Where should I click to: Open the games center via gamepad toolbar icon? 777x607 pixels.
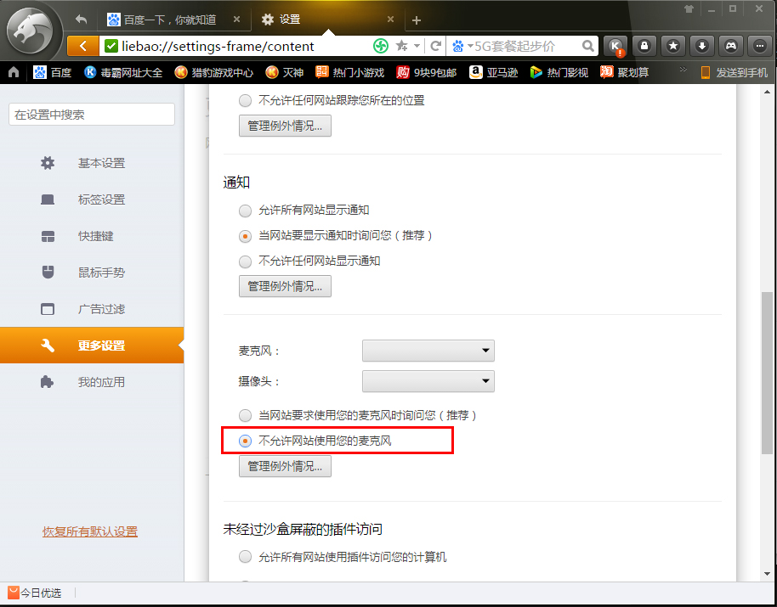(730, 46)
